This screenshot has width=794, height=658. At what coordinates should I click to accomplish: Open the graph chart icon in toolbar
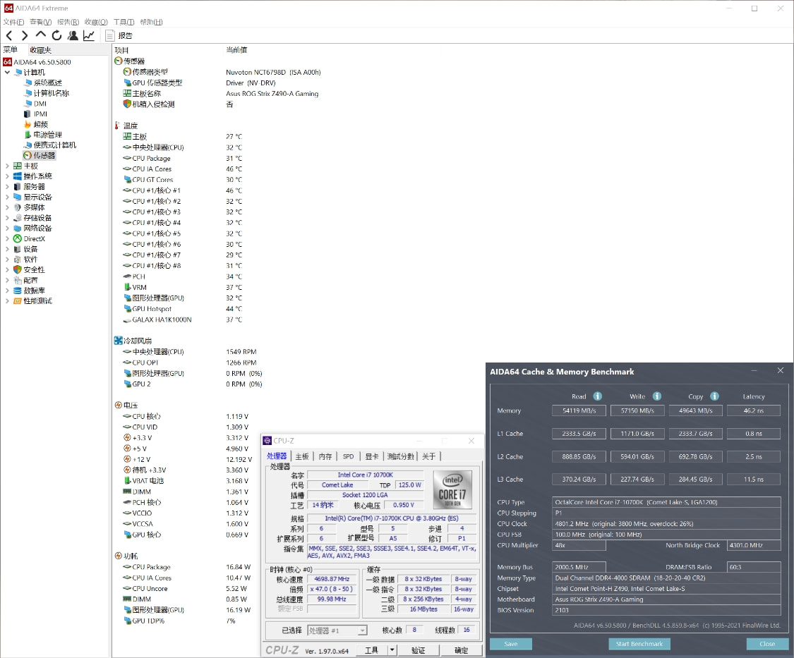(89, 35)
